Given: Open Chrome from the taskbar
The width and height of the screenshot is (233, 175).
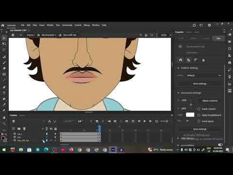Looking at the screenshot, I should (x=80, y=150).
